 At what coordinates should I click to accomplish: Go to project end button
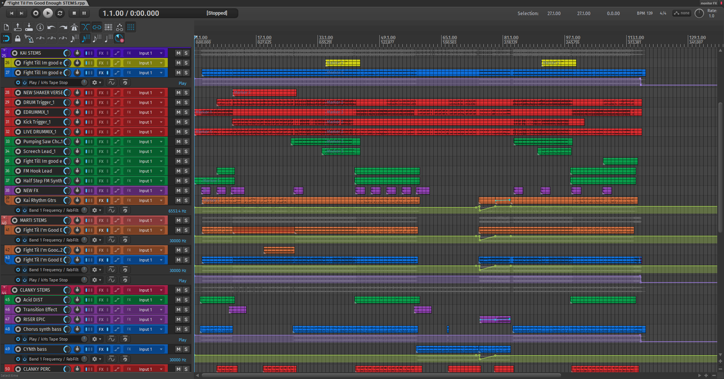22,13
